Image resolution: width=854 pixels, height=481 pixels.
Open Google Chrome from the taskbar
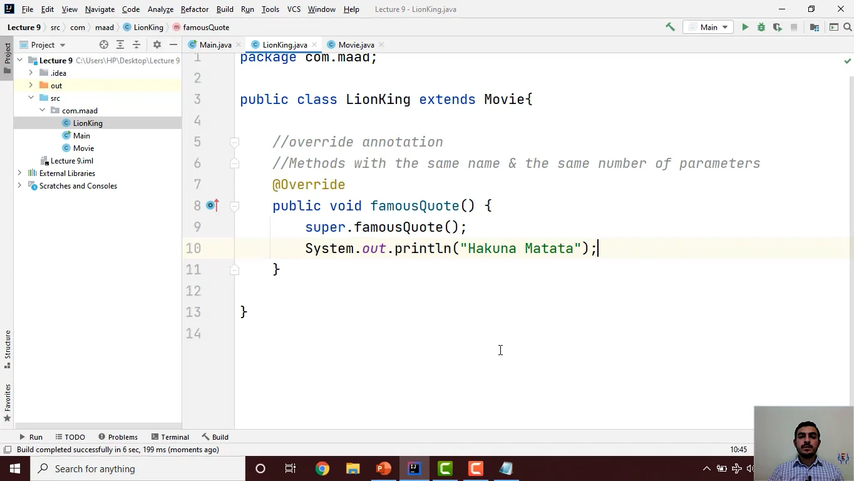pos(322,468)
